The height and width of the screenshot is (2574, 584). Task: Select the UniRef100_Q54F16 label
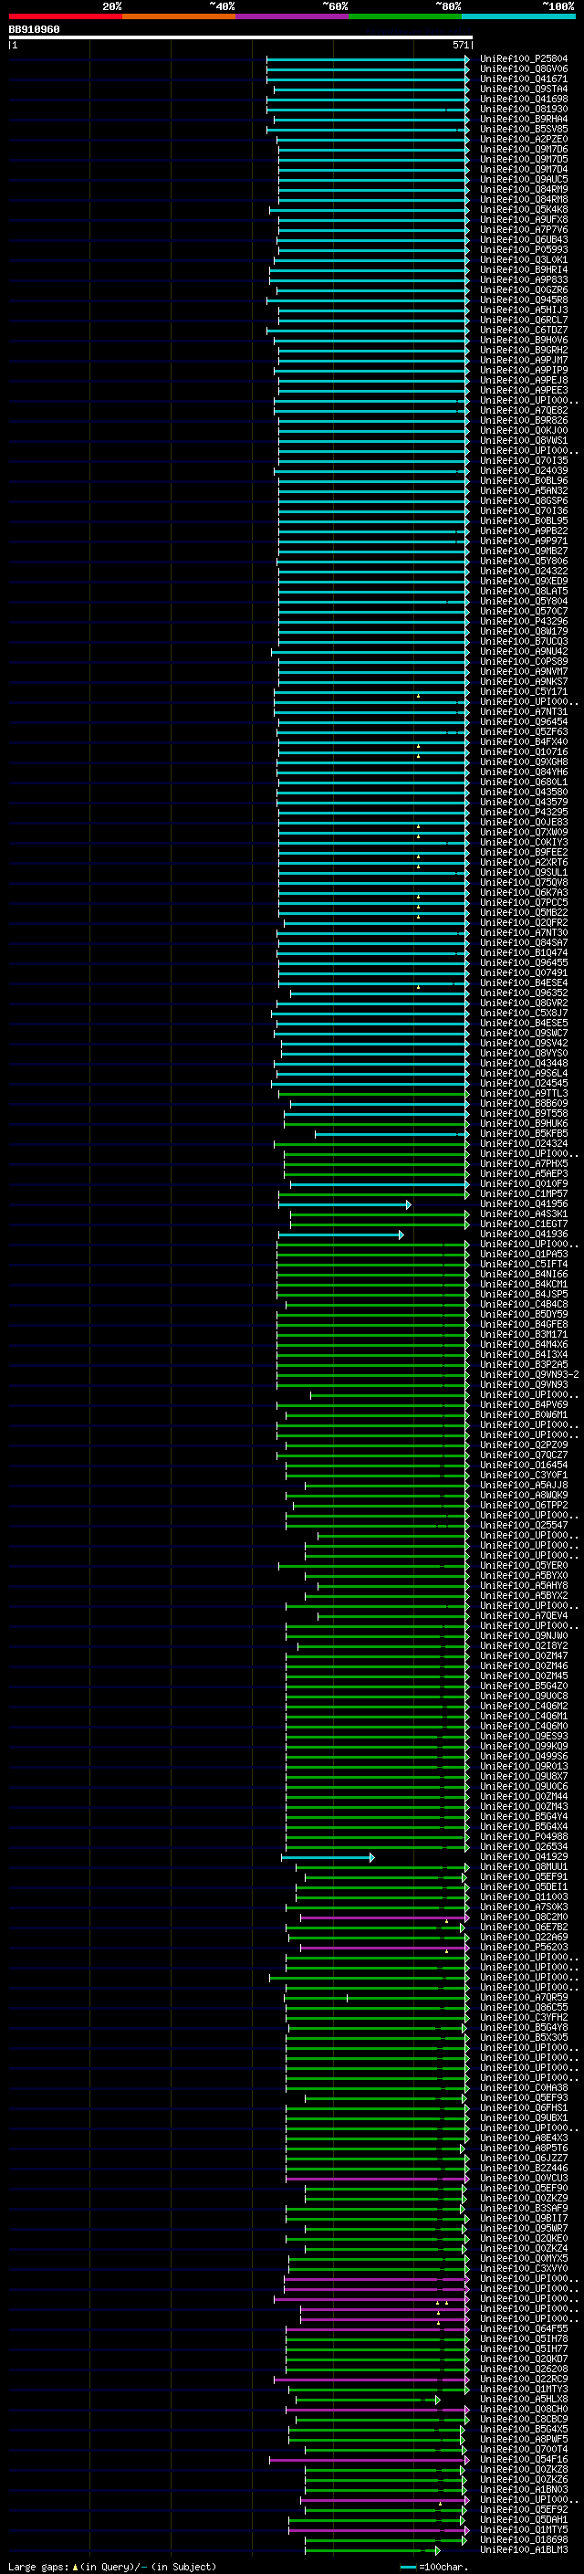coord(524,2460)
